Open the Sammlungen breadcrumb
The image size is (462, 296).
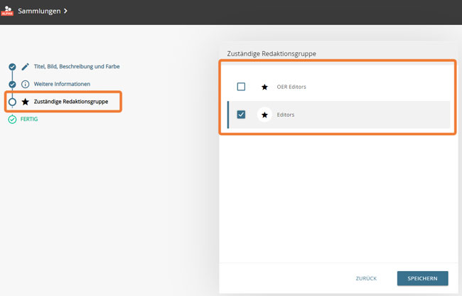point(38,11)
